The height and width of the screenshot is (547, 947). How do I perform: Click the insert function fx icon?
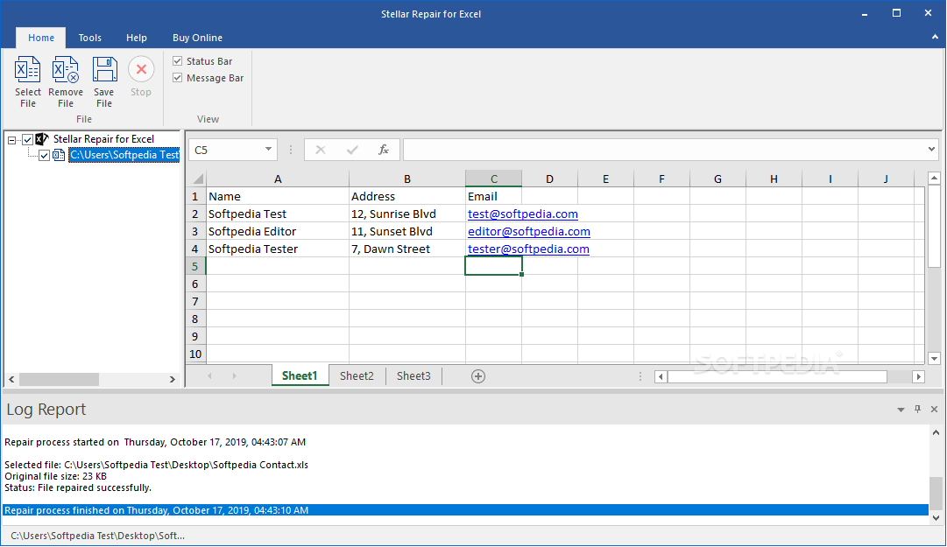click(x=384, y=150)
